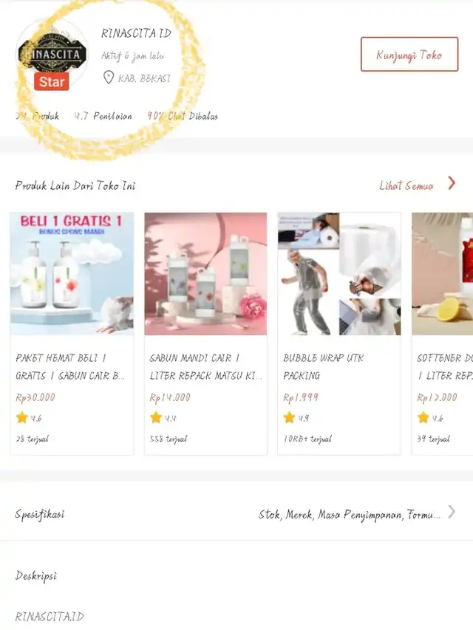Click star icon on Softener product card

pyautogui.click(x=423, y=417)
